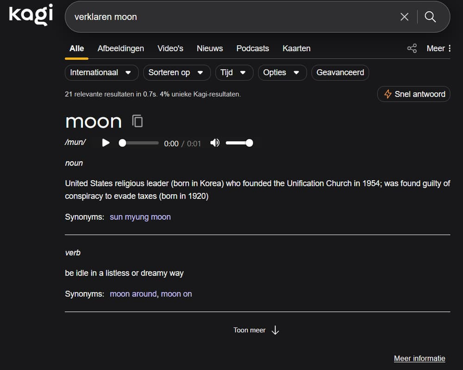Click the Snel antwoord lightning button
Image resolution: width=463 pixels, height=370 pixels.
[414, 94]
